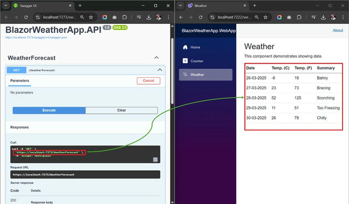Image resolution: width=349 pixels, height=204 pixels.
Task: Click the GET method badge
Action: [x=16, y=70]
